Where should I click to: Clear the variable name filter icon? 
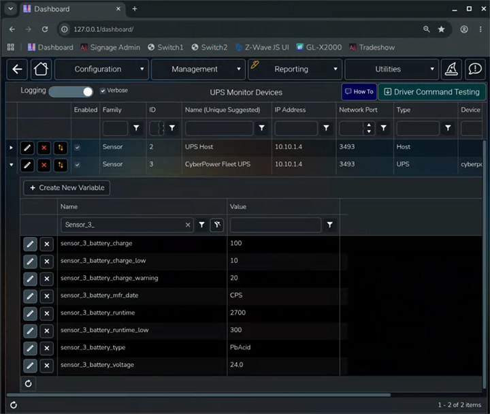pyautogui.click(x=217, y=225)
